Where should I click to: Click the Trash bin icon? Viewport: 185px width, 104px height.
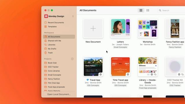coord(46,53)
